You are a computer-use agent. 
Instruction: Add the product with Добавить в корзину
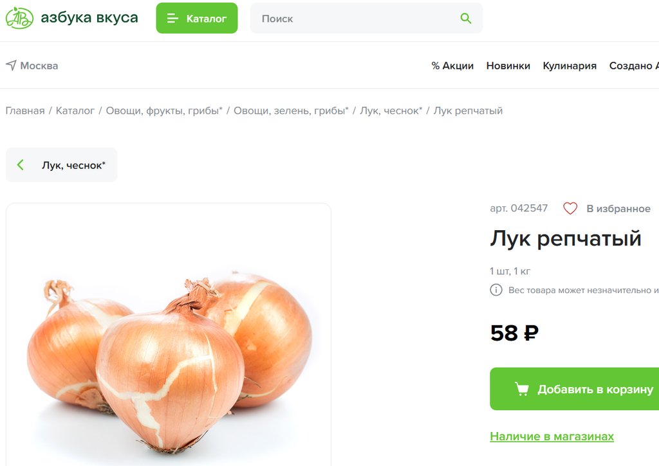click(x=575, y=389)
